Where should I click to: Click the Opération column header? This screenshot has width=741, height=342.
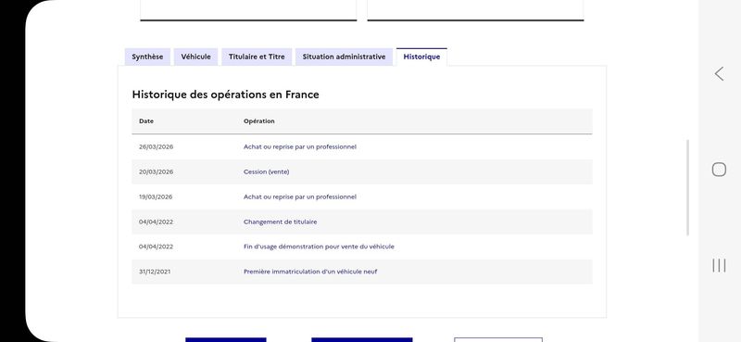point(259,121)
